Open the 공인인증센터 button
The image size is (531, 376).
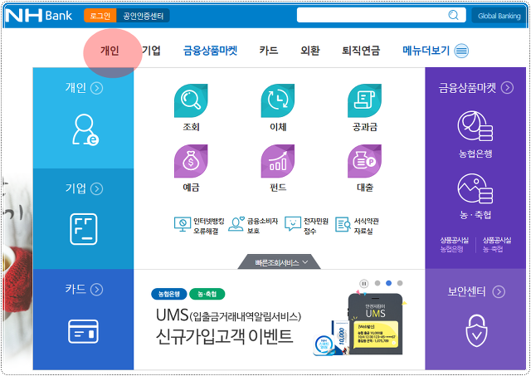coord(143,16)
